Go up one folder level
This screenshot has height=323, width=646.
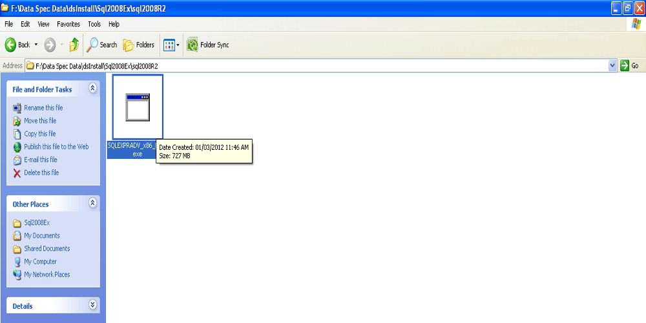74,45
